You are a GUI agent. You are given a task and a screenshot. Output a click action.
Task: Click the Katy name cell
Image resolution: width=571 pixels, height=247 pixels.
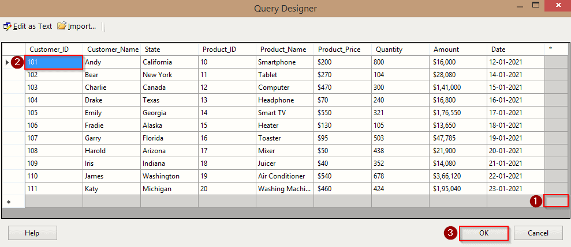pos(112,189)
